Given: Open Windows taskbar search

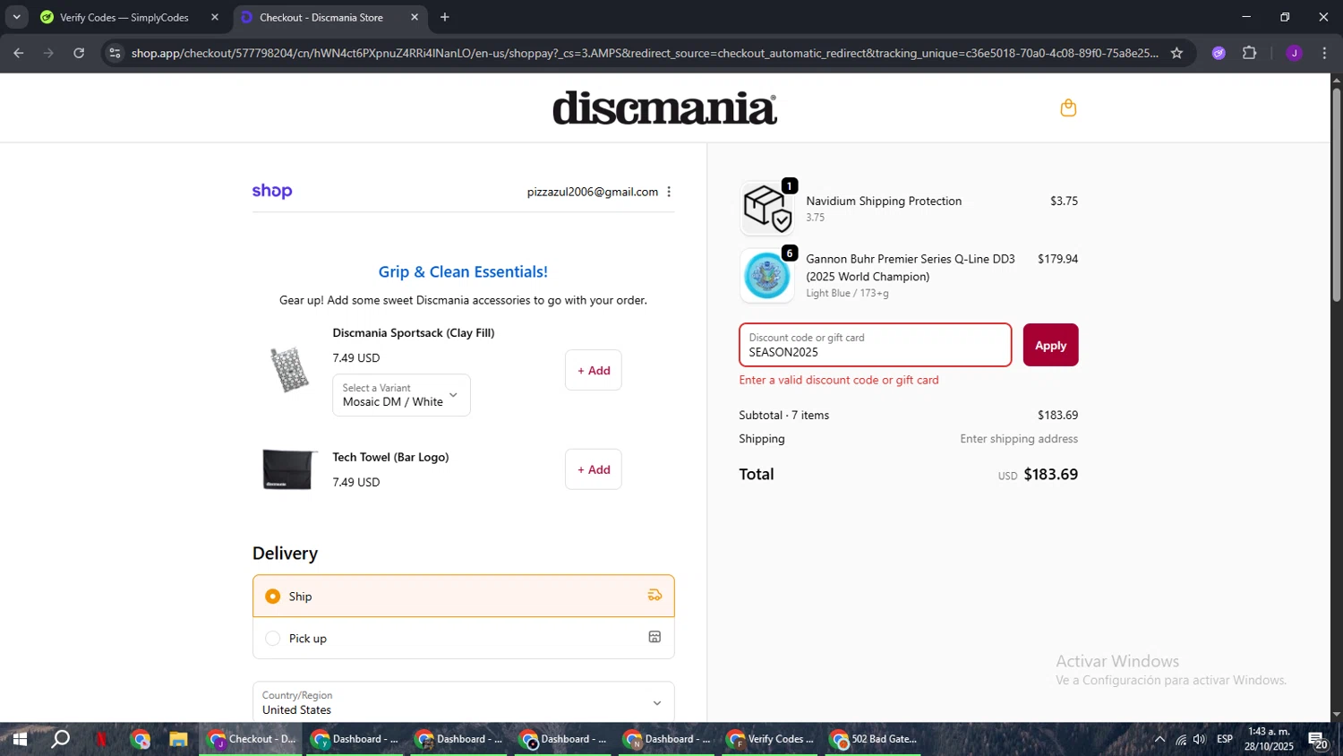Looking at the screenshot, I should coord(60,739).
